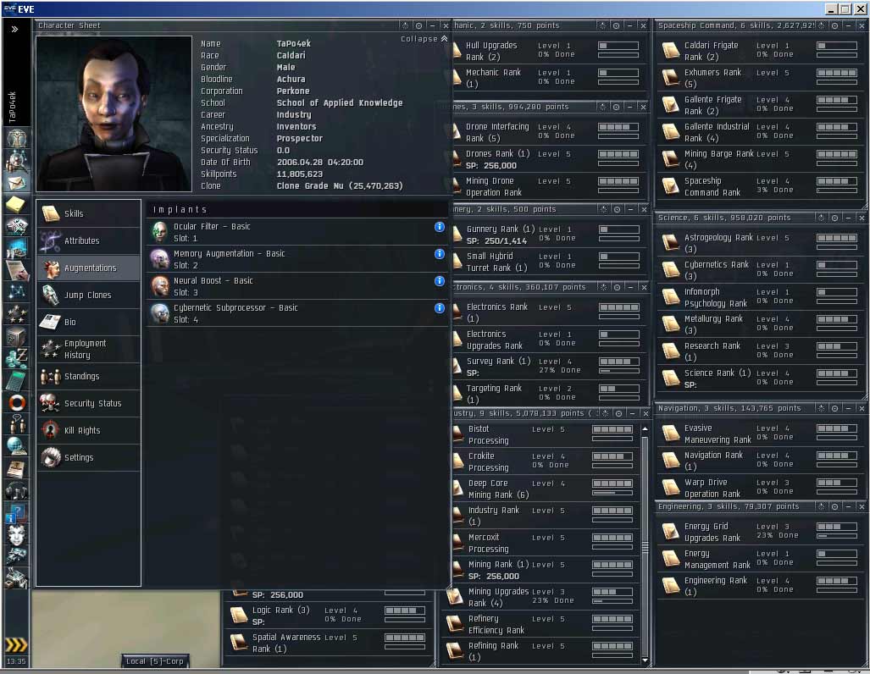Open the Standings tab
870x674 pixels.
[89, 377]
